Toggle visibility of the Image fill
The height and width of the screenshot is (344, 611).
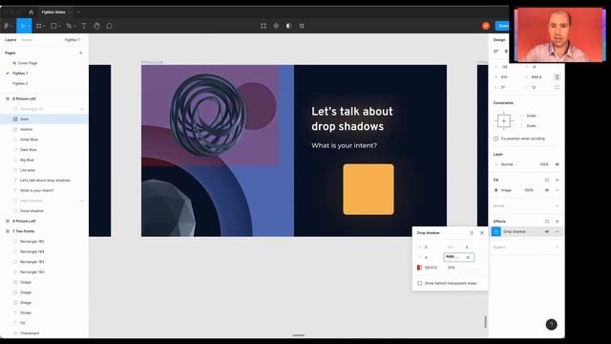(x=547, y=190)
